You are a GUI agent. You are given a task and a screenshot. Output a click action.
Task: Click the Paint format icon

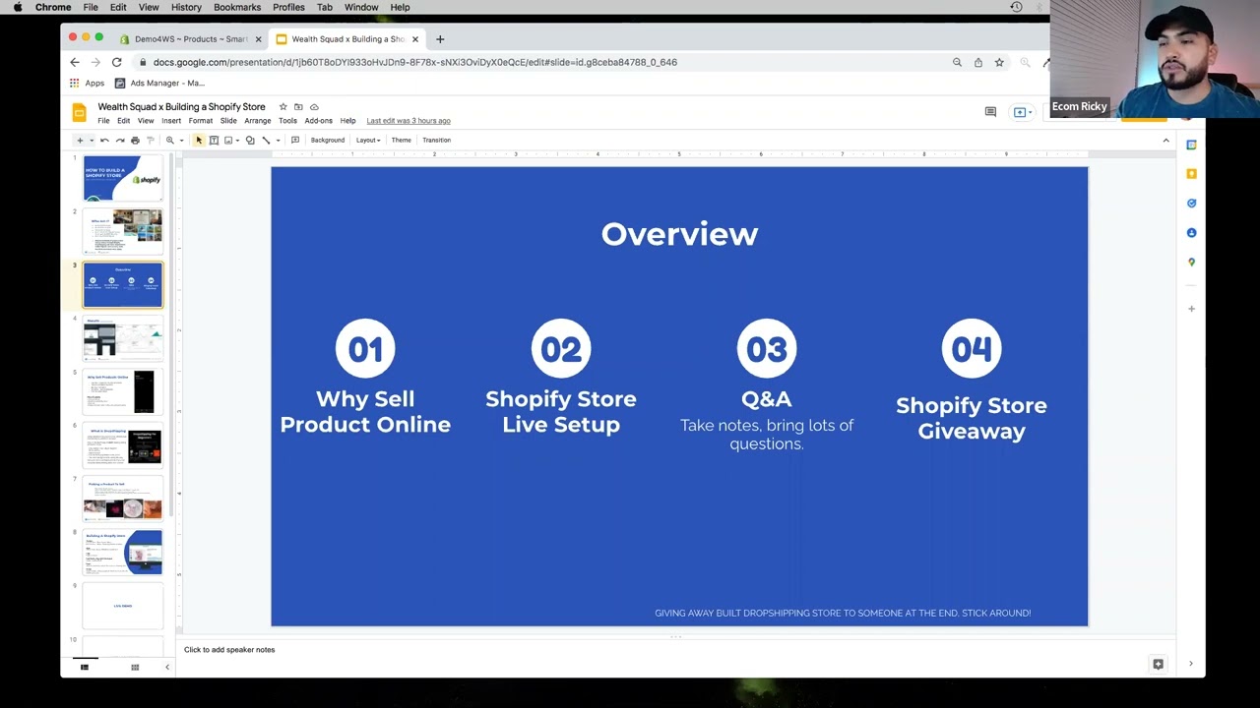pos(151,141)
